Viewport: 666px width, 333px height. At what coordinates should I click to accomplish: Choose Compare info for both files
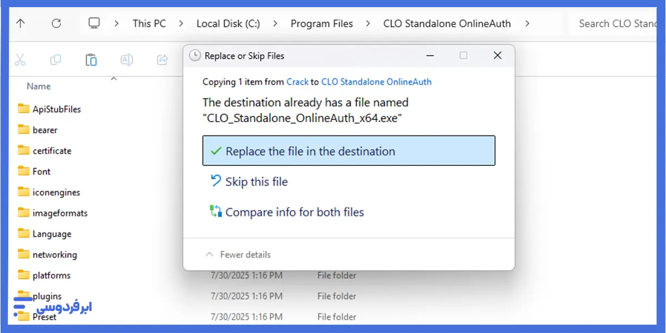[286, 212]
